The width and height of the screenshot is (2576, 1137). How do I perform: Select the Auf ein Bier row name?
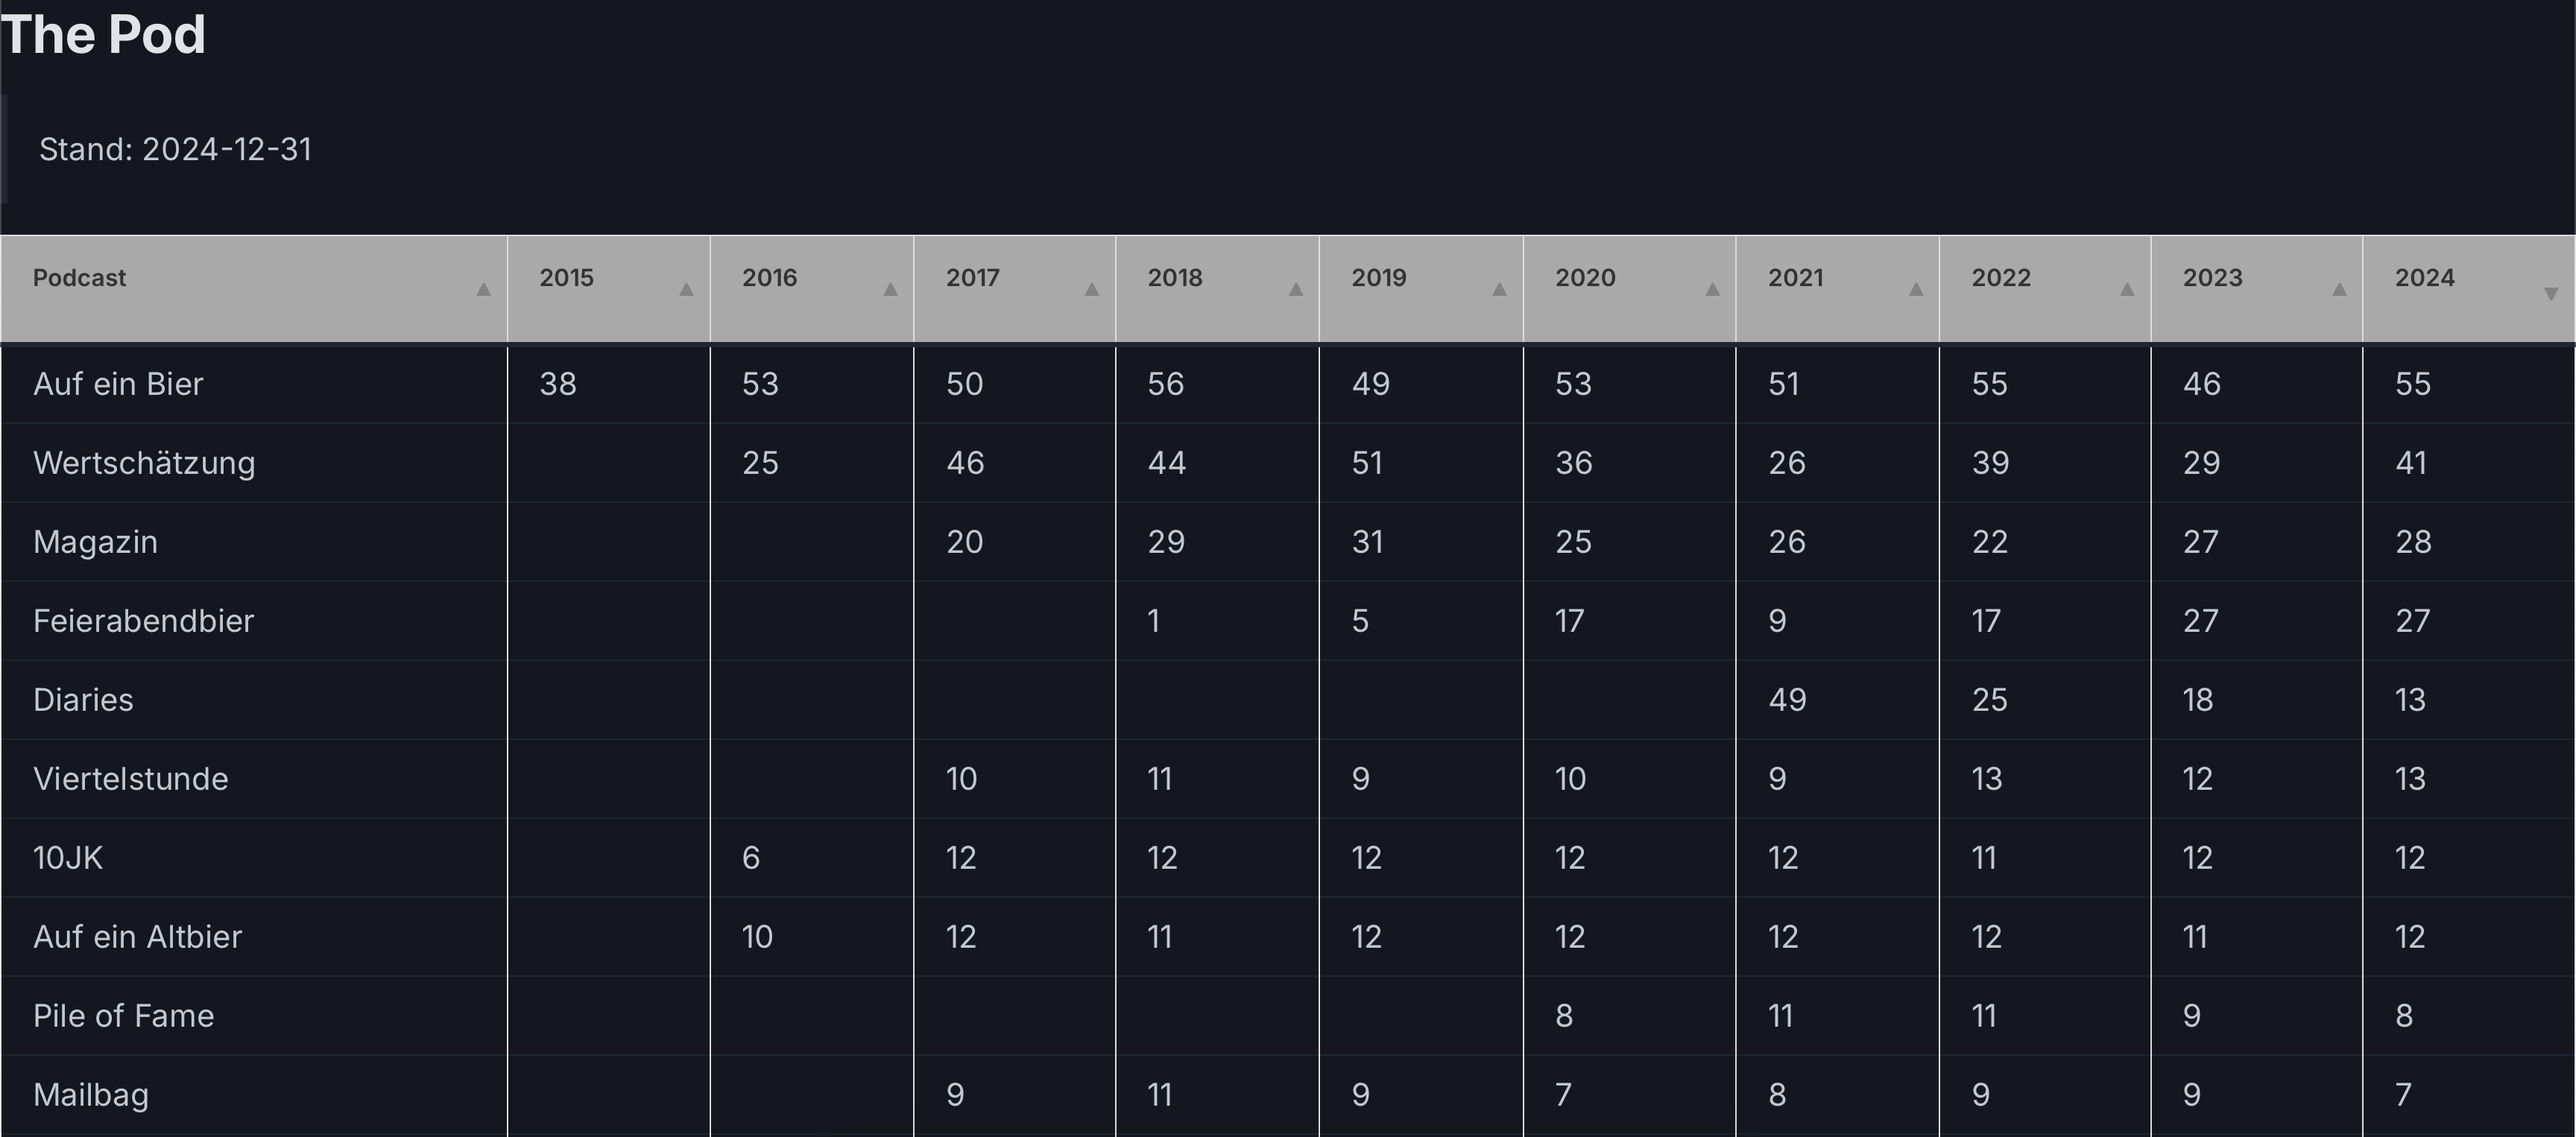tap(118, 384)
